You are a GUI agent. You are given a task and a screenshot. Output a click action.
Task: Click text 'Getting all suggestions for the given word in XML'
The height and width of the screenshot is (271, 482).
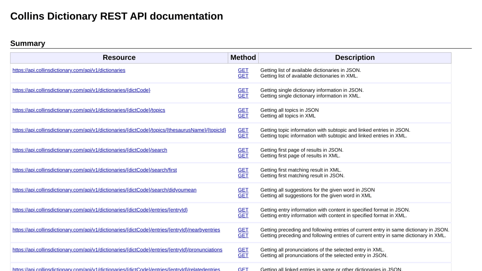pos(316,196)
